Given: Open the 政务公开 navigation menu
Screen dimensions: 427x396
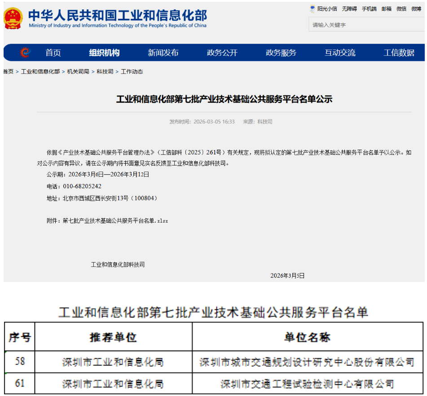Looking at the screenshot, I should pos(222,53).
